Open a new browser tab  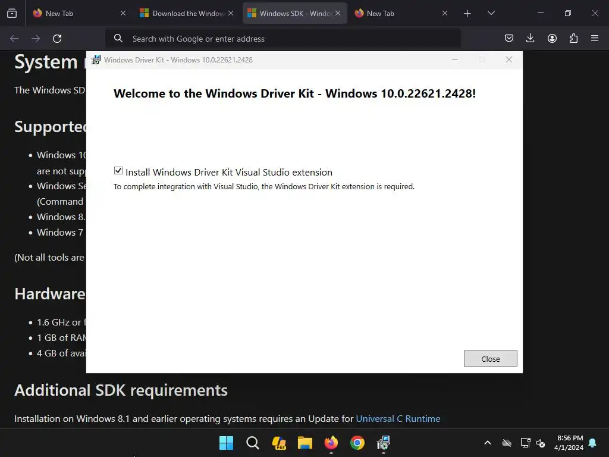[467, 14]
